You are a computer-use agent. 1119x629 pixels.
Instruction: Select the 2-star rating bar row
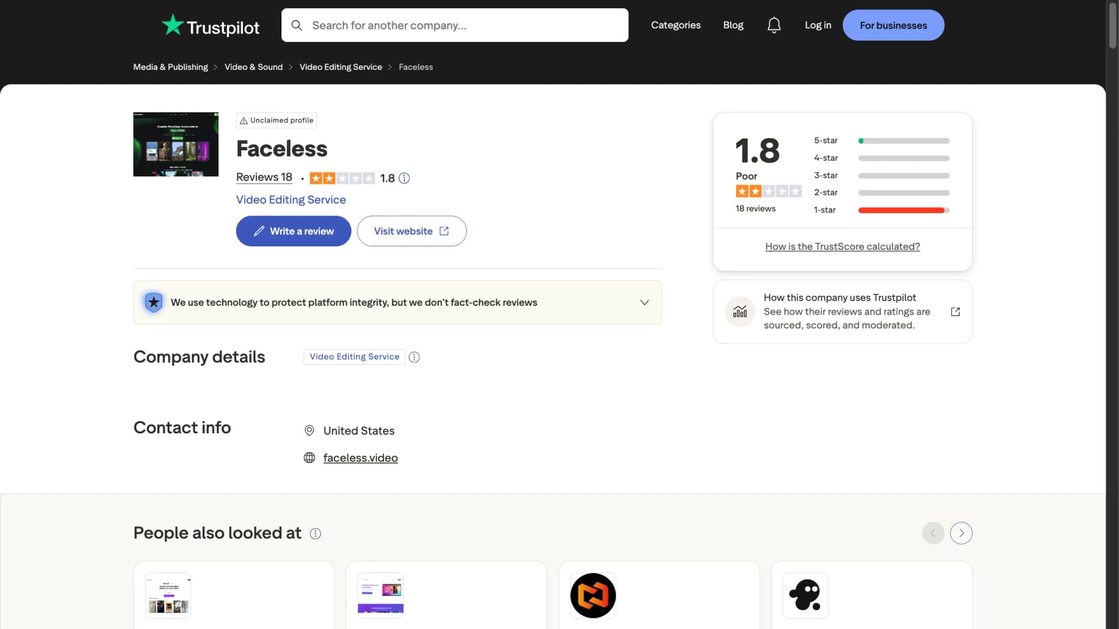point(903,193)
